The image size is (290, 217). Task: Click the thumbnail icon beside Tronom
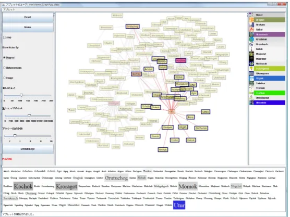pos(251,88)
